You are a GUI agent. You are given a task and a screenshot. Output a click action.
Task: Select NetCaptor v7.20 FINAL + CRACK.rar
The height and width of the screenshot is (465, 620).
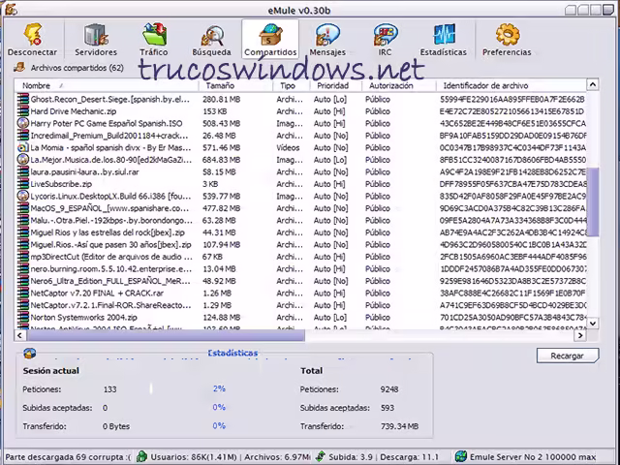[302, 293]
